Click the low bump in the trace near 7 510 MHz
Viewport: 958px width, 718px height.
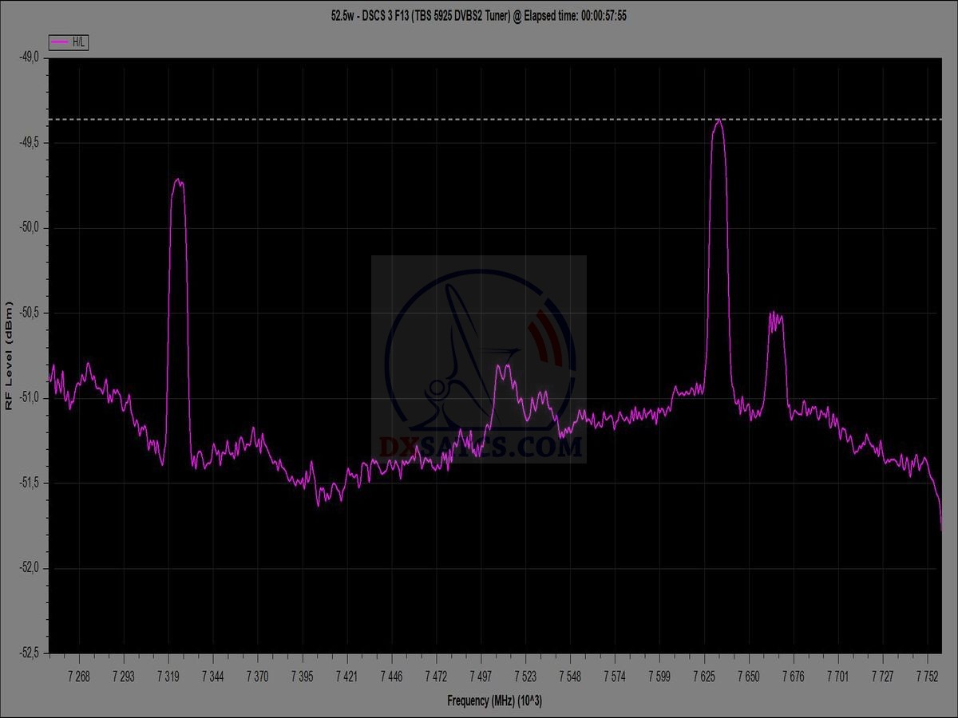(502, 368)
